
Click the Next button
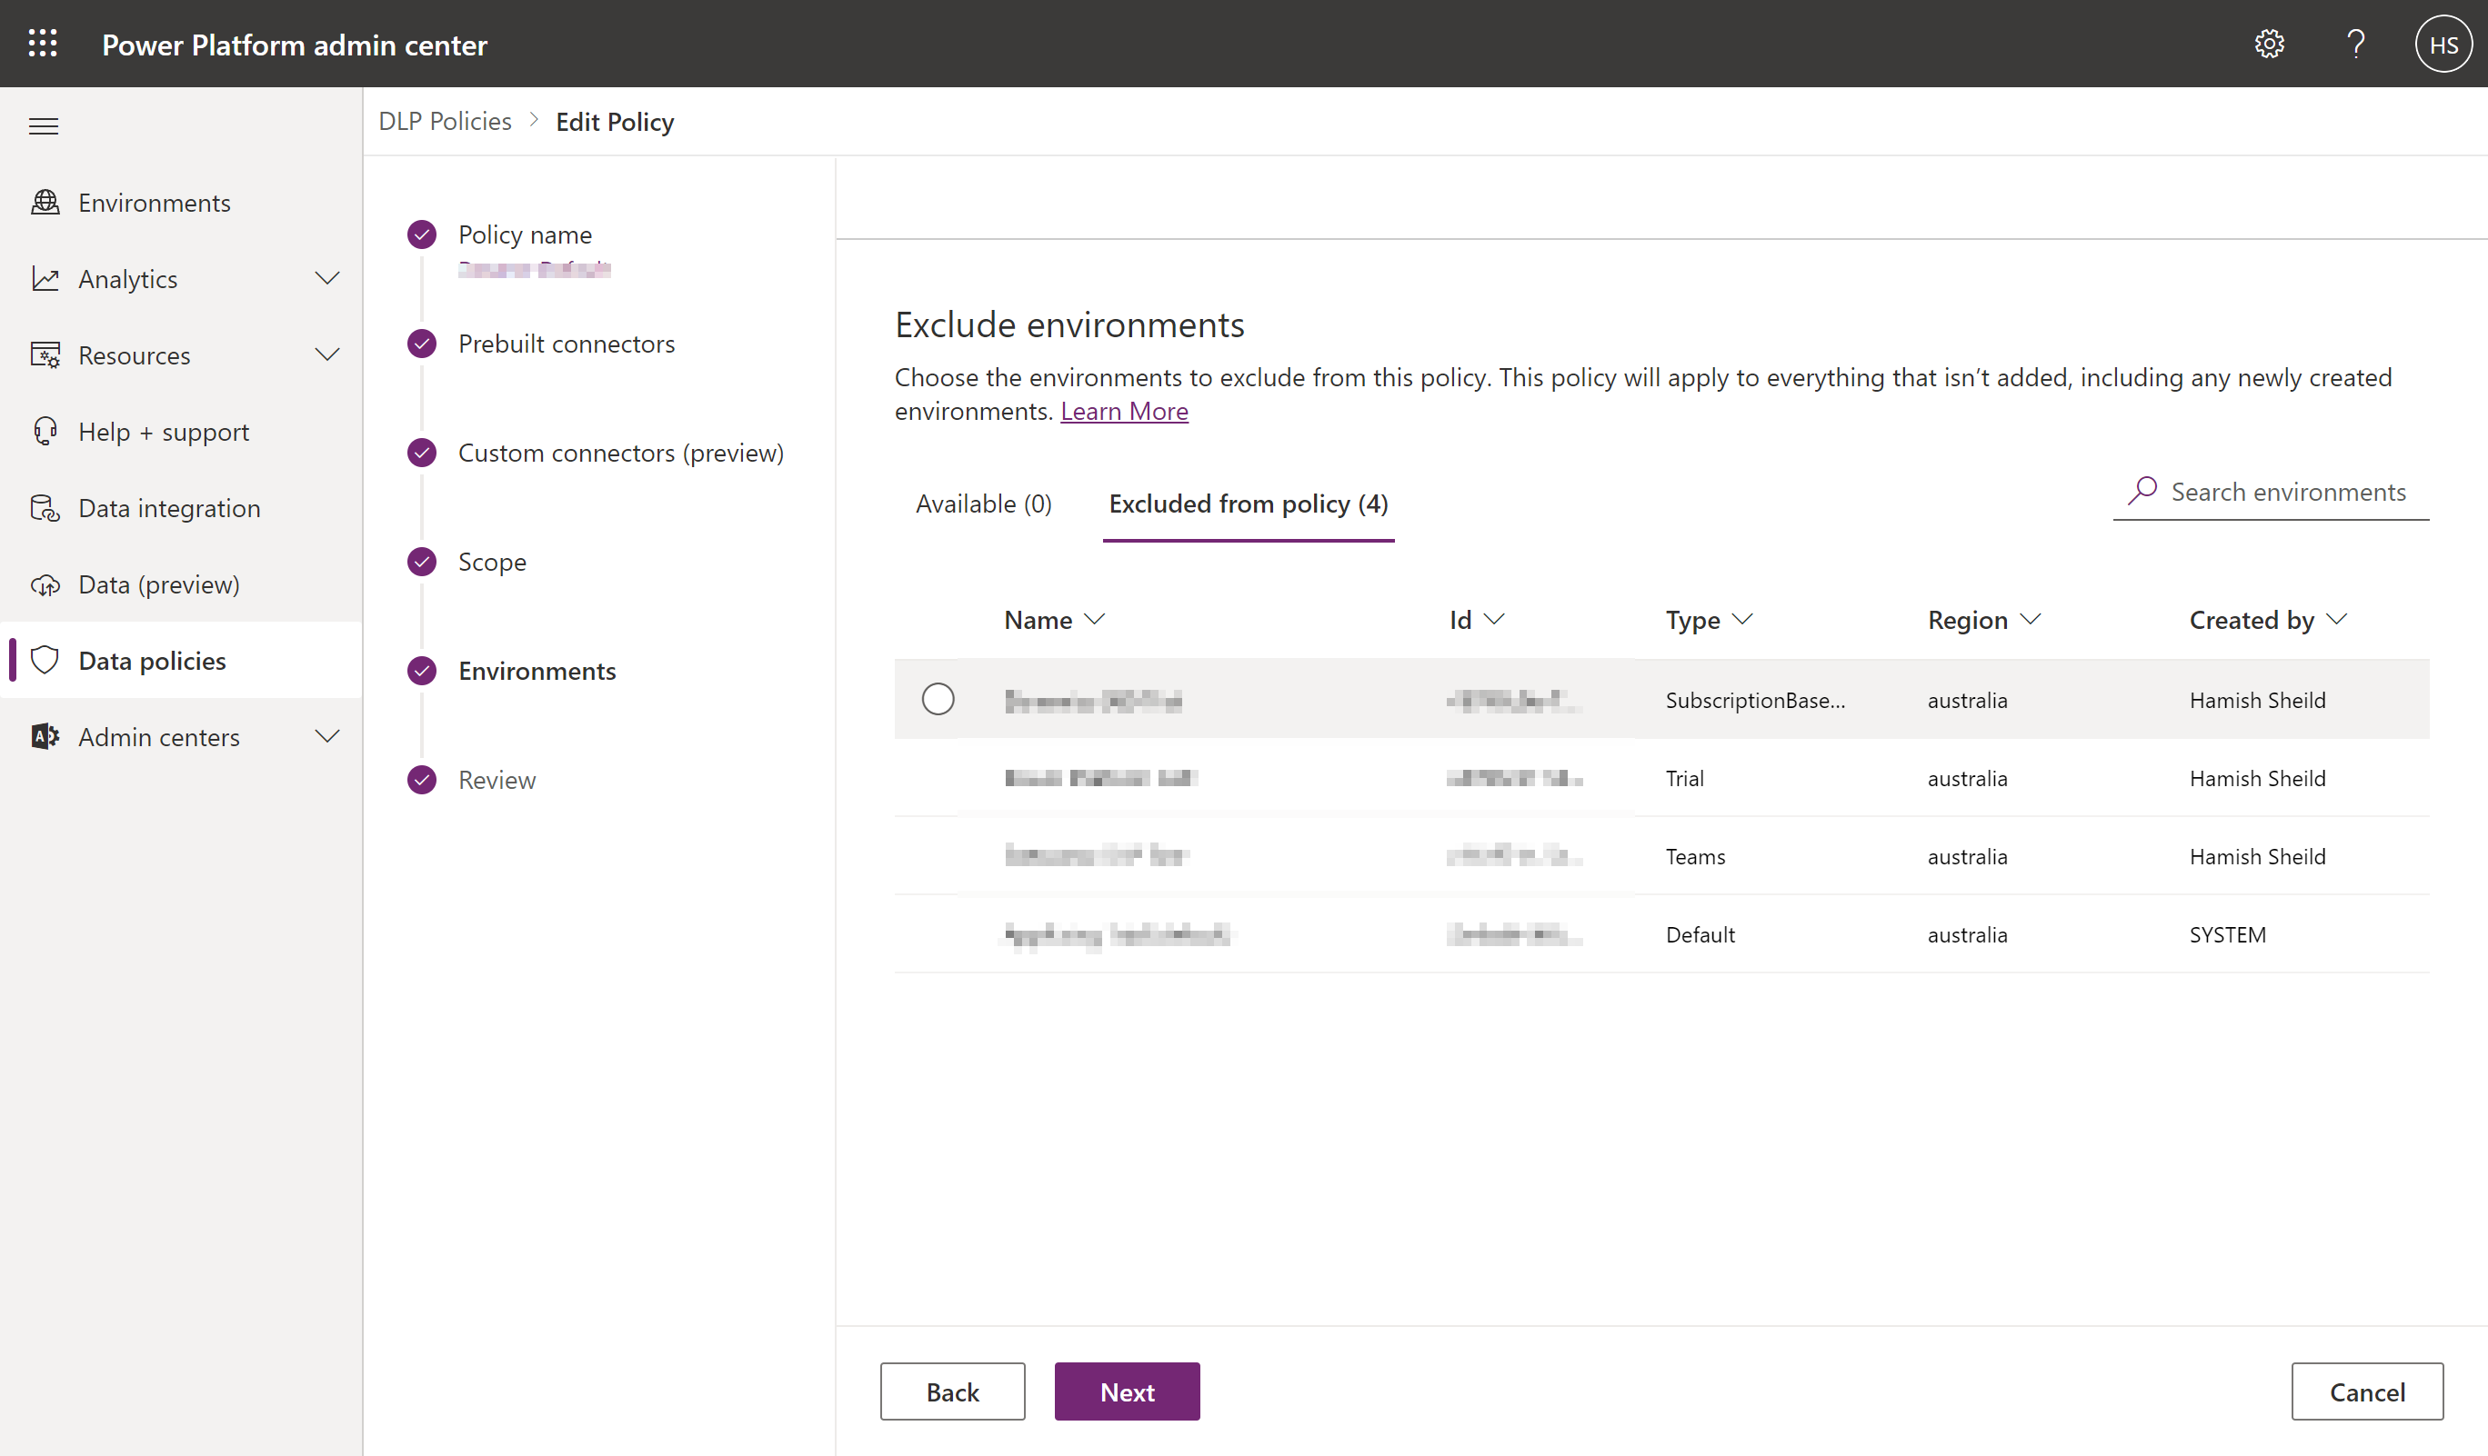[x=1127, y=1391]
